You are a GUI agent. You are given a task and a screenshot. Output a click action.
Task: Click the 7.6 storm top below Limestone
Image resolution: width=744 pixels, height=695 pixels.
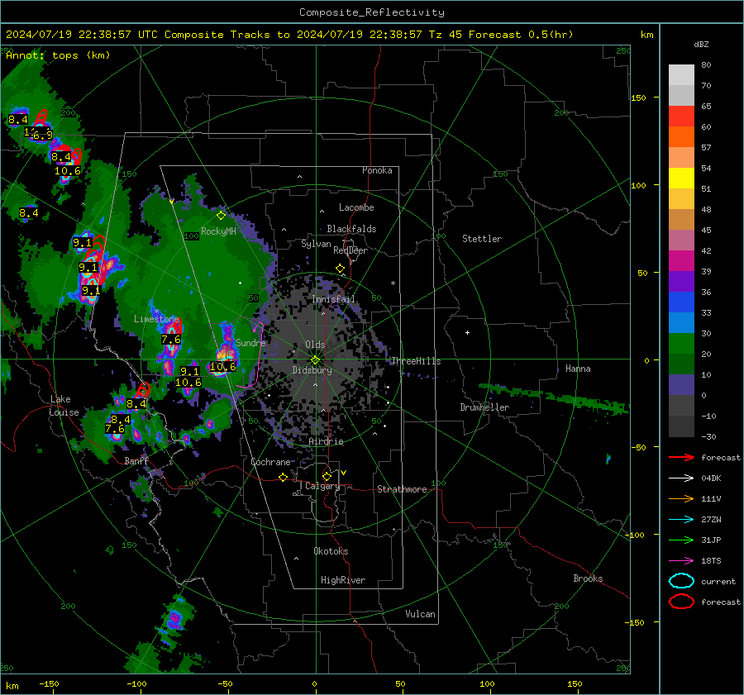(x=171, y=339)
